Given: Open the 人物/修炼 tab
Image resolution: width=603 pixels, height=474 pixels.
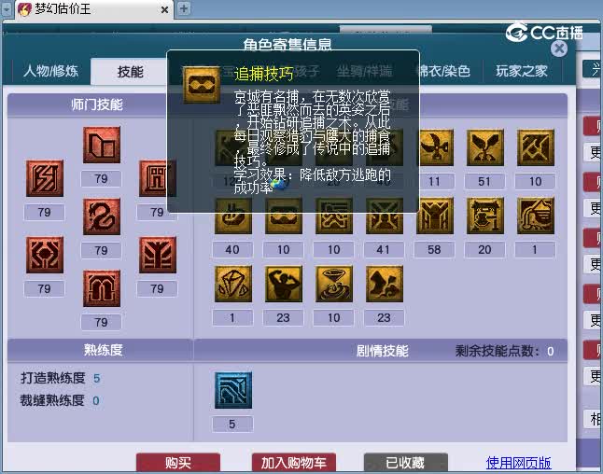Looking at the screenshot, I should tap(50, 71).
